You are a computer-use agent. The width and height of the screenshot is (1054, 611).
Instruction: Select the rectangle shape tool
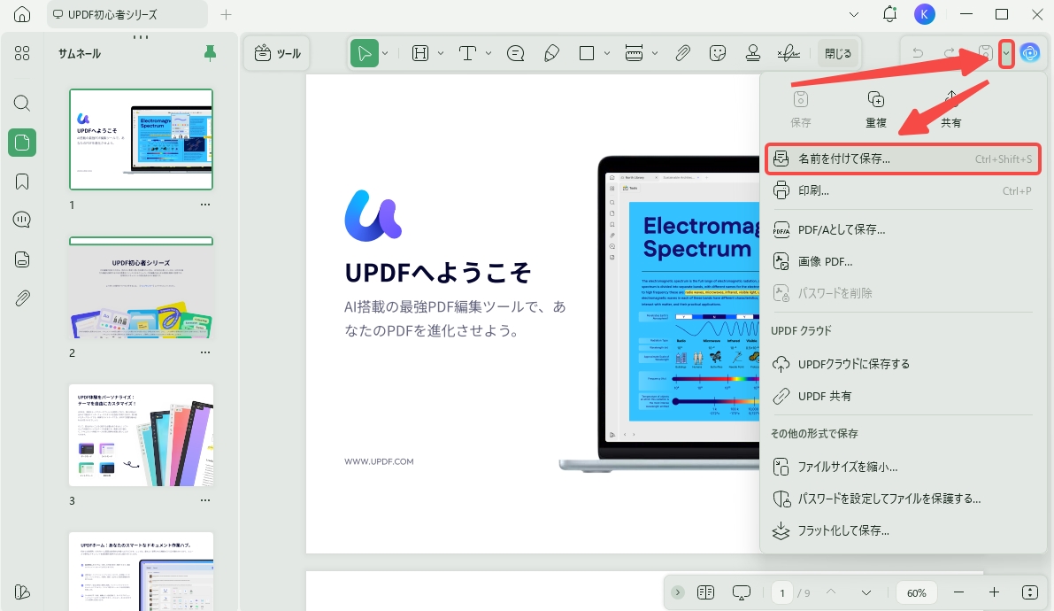(587, 53)
